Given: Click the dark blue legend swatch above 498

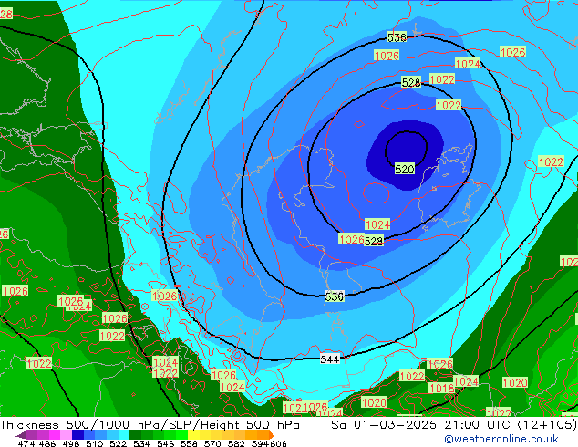Looking at the screenshot, I should [x=77, y=434].
